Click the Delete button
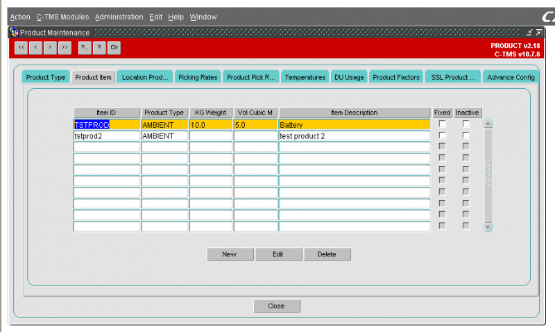This screenshot has height=332, width=555. (x=327, y=254)
